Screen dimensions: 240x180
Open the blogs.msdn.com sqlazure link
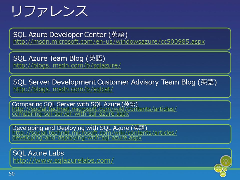pos(67,65)
